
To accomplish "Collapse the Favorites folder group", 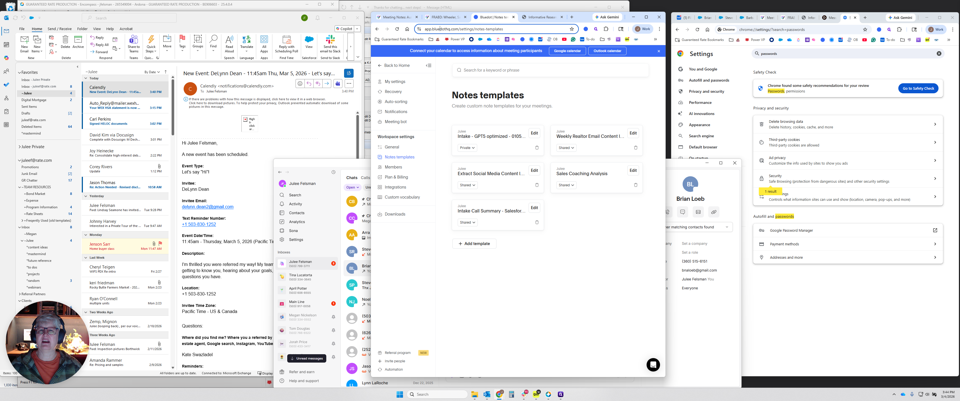I will pyautogui.click(x=20, y=72).
